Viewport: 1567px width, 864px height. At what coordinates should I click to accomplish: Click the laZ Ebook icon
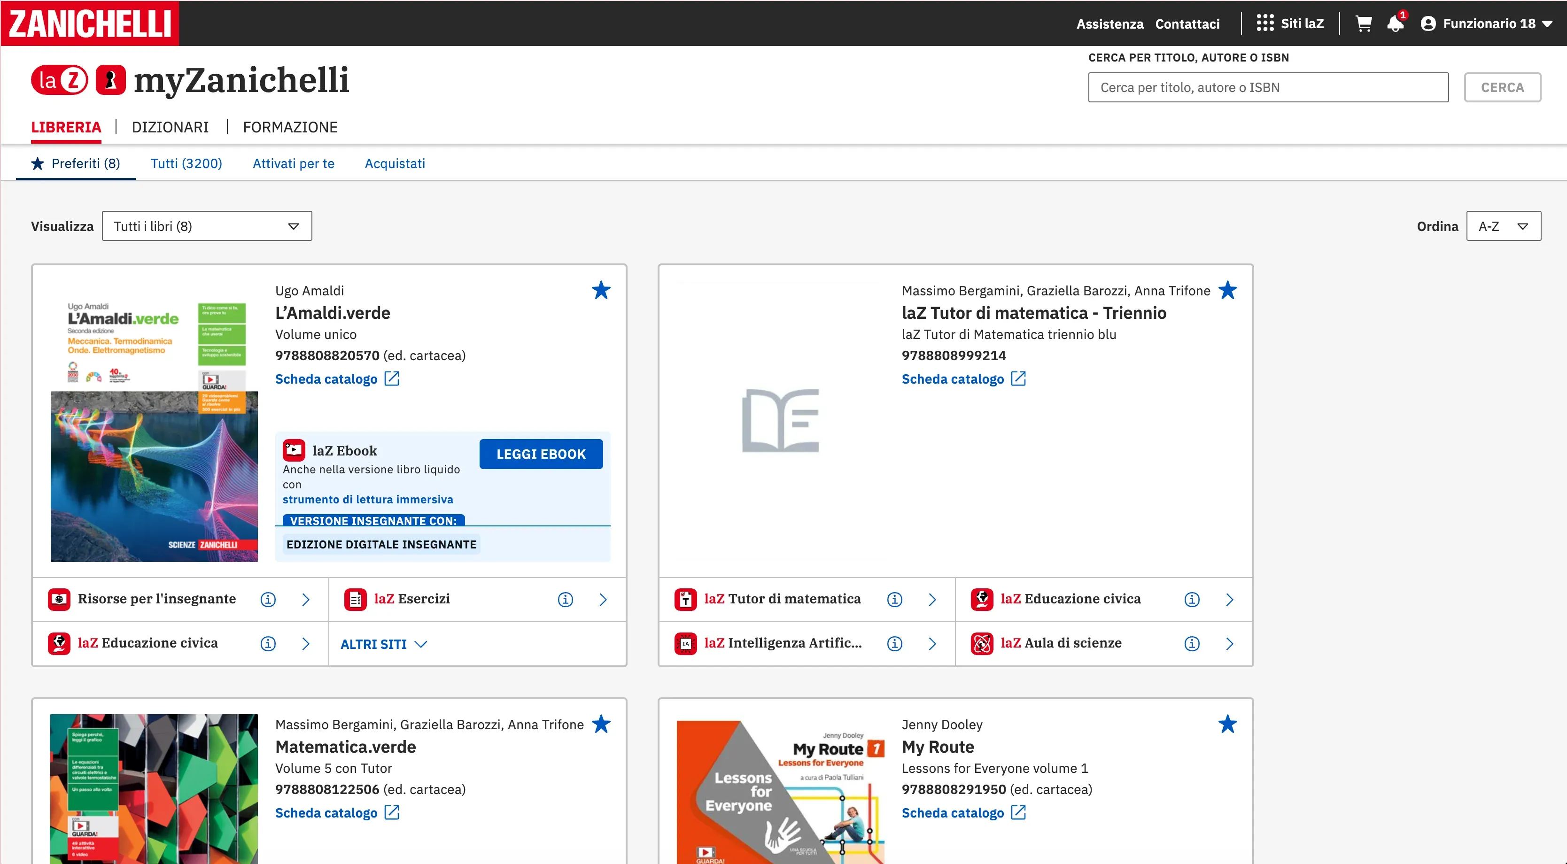294,450
